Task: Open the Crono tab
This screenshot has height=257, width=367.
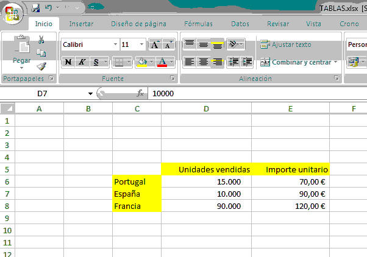Action: tap(349, 24)
